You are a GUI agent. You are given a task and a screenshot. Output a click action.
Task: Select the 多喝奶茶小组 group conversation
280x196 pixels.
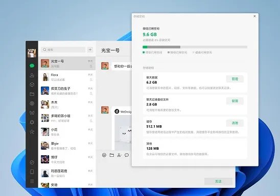tap(67, 118)
